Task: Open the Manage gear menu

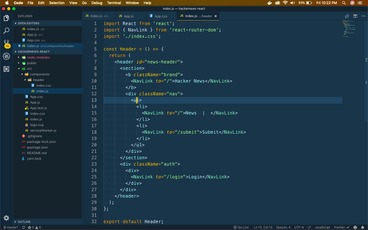Action: 6,218
